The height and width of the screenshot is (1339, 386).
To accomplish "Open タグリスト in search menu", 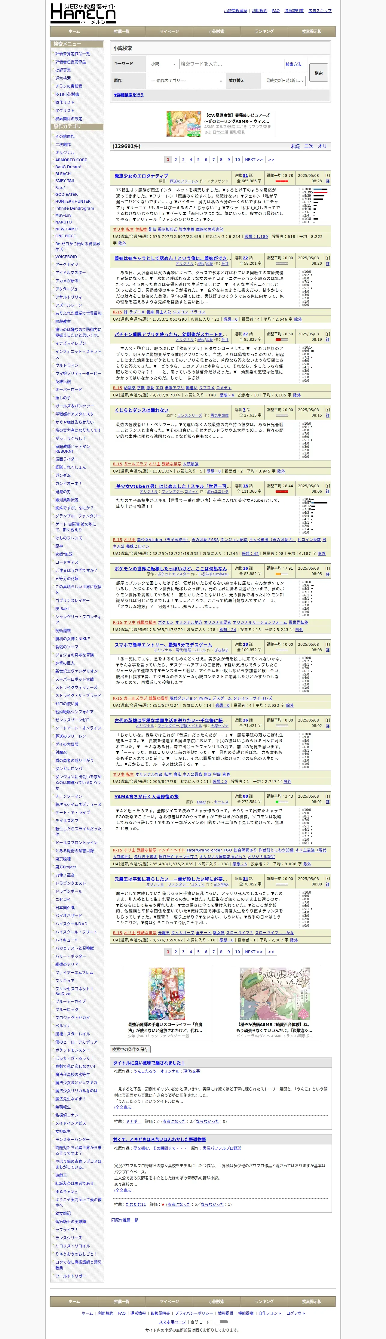I will click(x=65, y=110).
